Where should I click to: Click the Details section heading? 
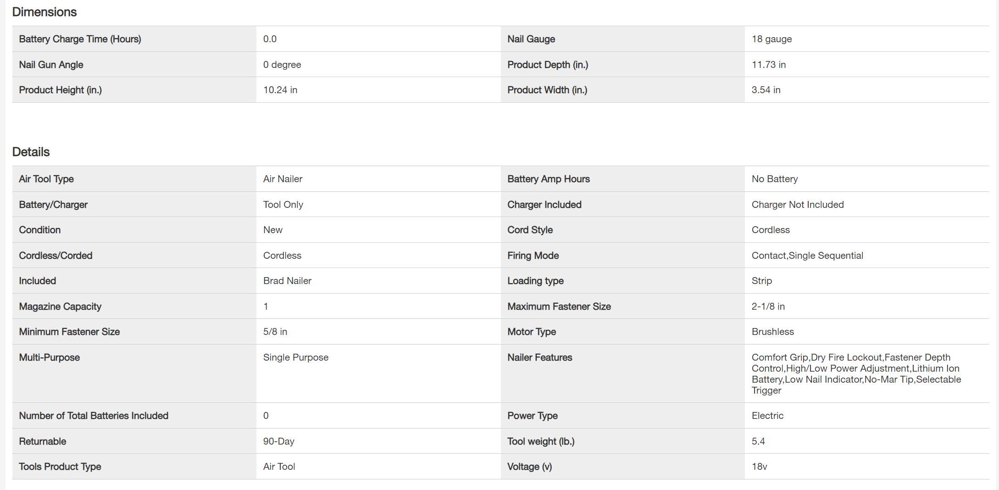click(x=31, y=152)
